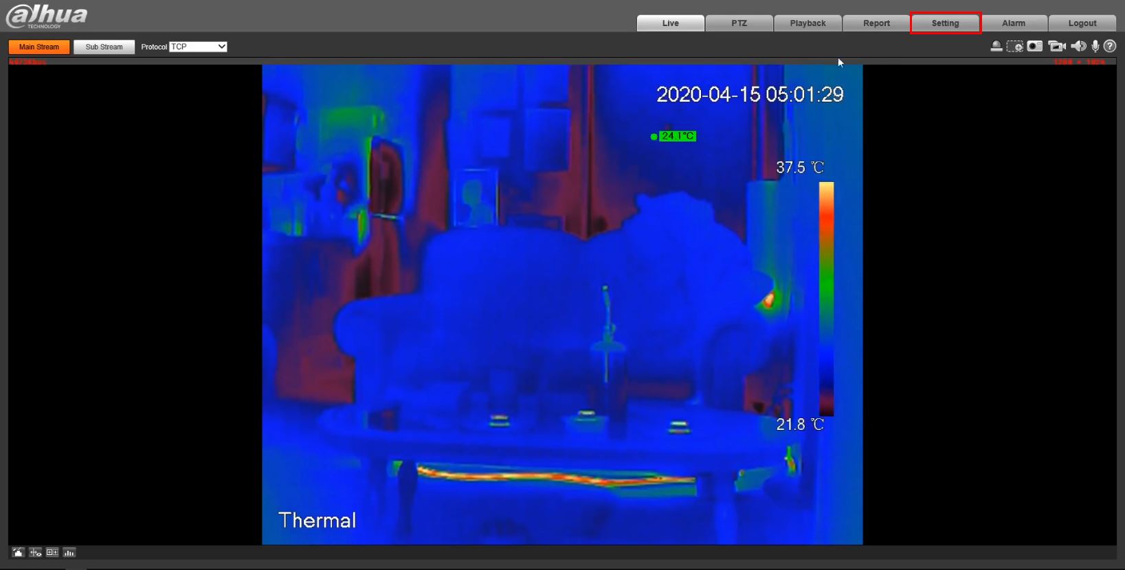The width and height of the screenshot is (1125, 570).
Task: Click the image adjustment icon at bottom left
Action: coord(18,552)
